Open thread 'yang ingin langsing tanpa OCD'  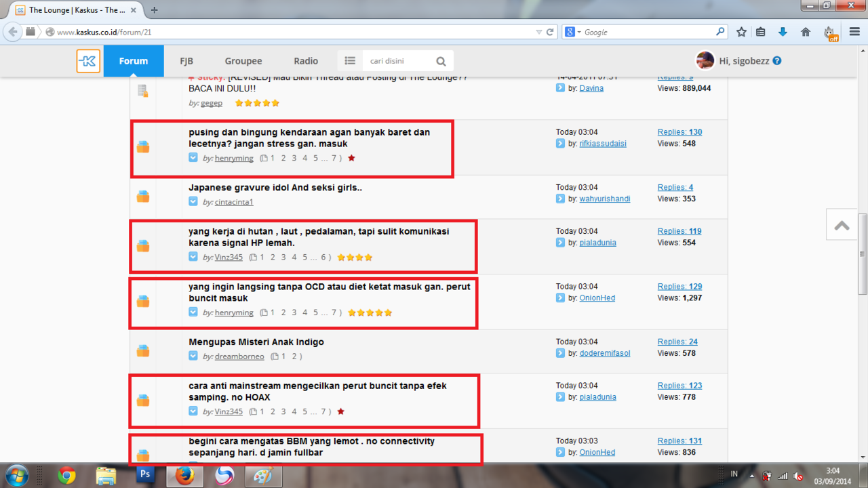pyautogui.click(x=330, y=292)
